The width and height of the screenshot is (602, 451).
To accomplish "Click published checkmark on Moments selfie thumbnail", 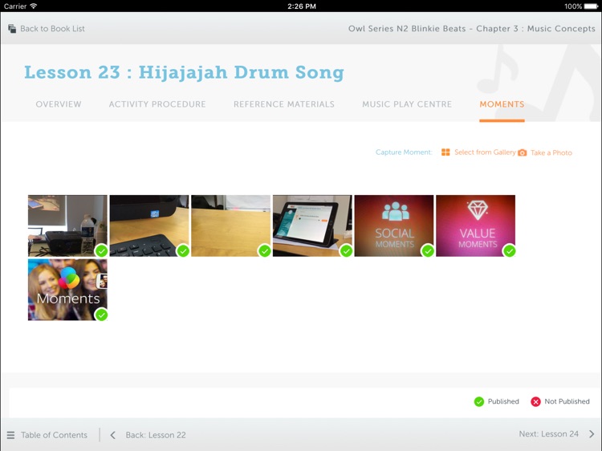I will [x=101, y=315].
